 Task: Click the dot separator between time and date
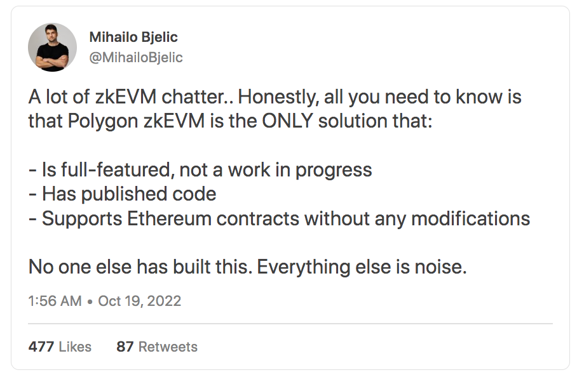tap(90, 301)
